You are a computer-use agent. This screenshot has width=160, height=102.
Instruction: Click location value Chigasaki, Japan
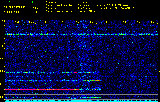90,5
